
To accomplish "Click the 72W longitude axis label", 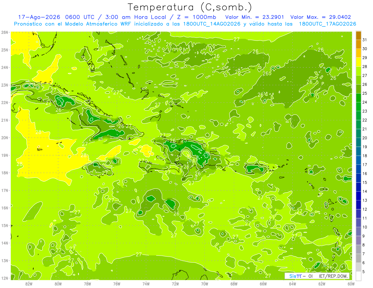I will [175, 284].
